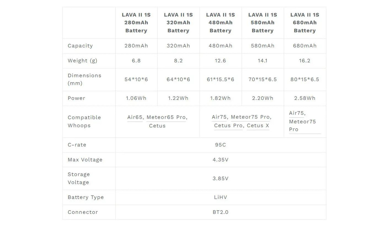Click the Air75 link next to Meteor75 Pro
Image resolution: width=382 pixels, height=229 pixels.
(219, 117)
